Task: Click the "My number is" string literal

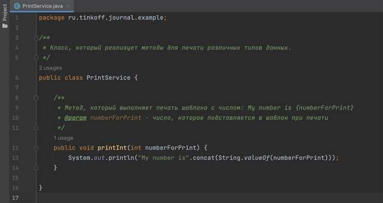Action: click(x=163, y=158)
